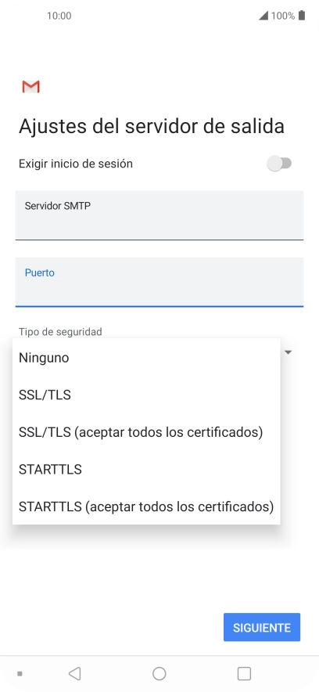The width and height of the screenshot is (319, 692).
Task: Tap the Exigir inicio de sesión label
Action: (x=75, y=164)
